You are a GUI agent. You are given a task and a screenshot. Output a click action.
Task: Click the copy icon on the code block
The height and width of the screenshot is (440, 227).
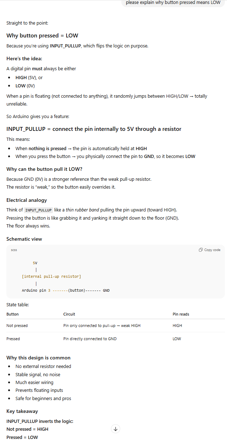click(201, 250)
